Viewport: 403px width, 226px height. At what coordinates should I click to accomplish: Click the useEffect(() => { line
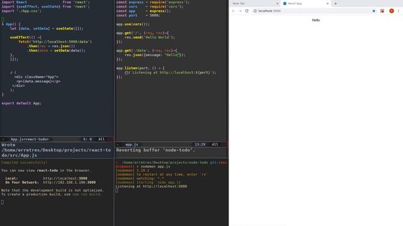point(25,37)
